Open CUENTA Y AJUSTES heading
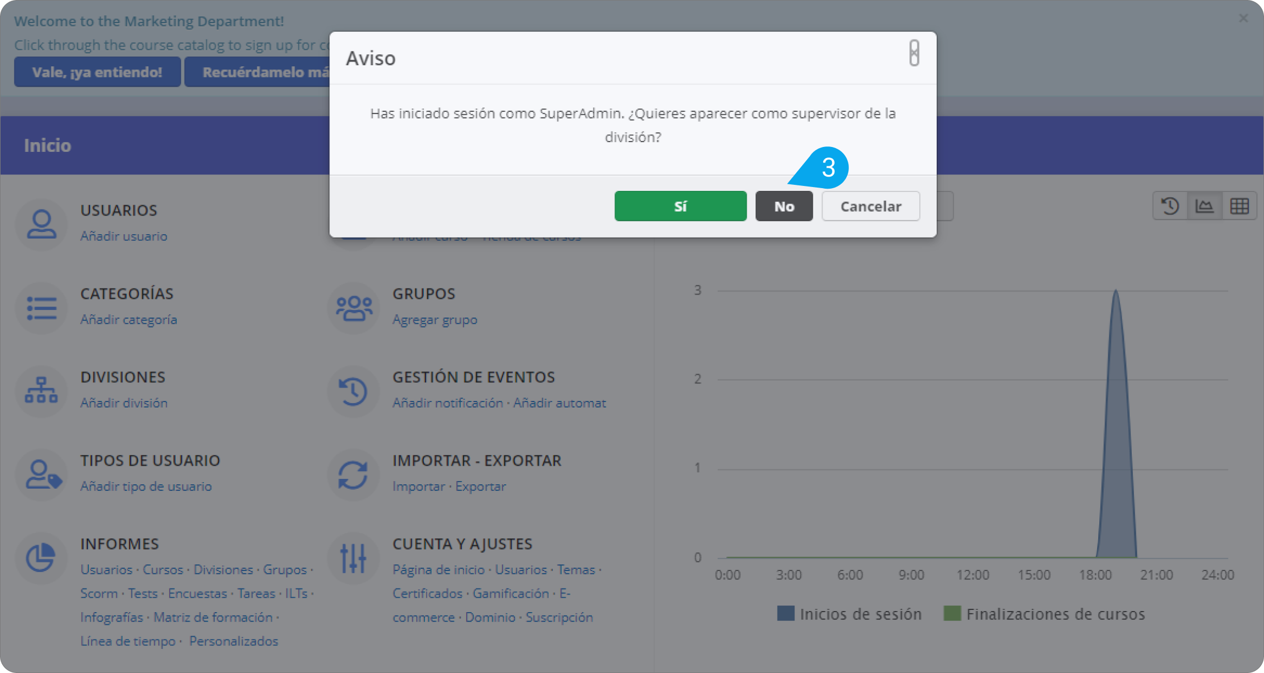 462,544
